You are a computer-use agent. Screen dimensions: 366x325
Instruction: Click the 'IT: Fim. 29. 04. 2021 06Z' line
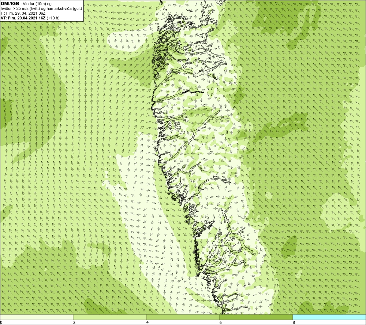23,13
